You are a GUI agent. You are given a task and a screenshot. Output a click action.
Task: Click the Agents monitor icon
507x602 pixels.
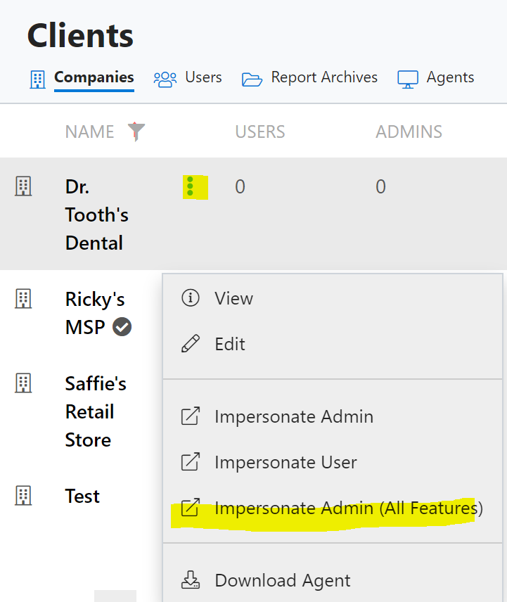408,79
